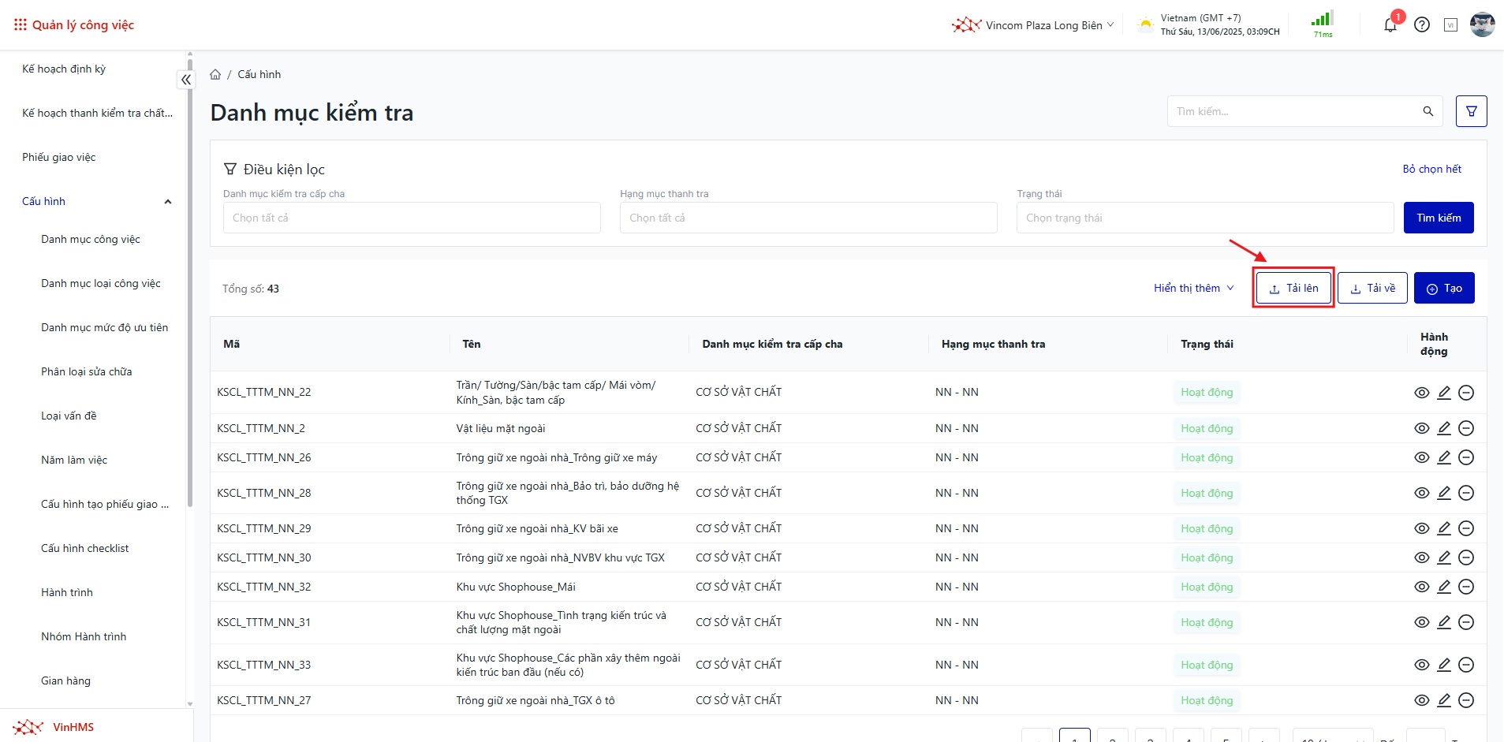Collapse the sidebar with double-chevron icon
This screenshot has width=1504, height=742.
point(185,80)
